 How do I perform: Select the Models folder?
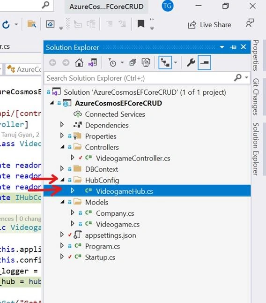tap(96, 203)
